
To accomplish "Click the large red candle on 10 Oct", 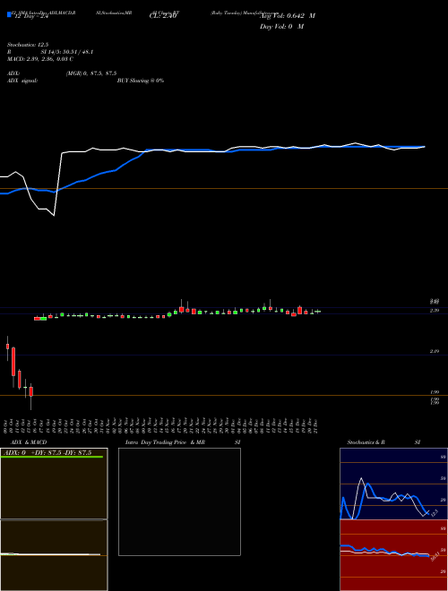I will 13,362.
